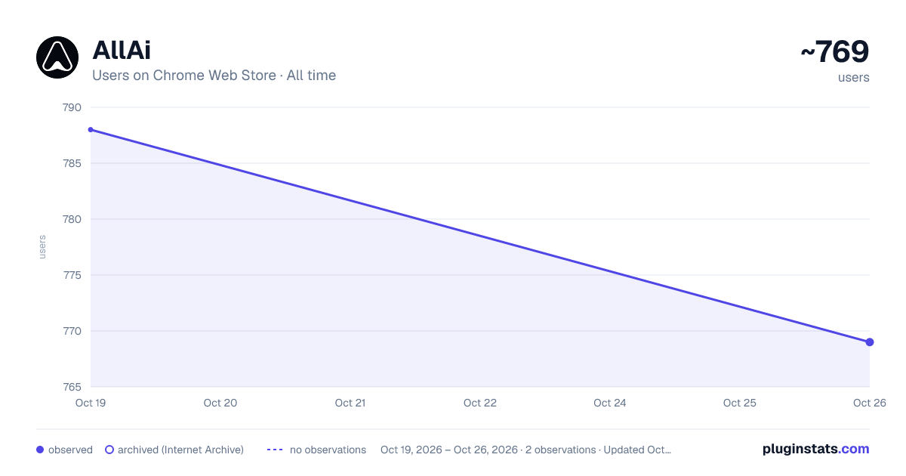The image size is (906, 476).
Task: Click the 'users' label under the count
Action: tap(854, 77)
